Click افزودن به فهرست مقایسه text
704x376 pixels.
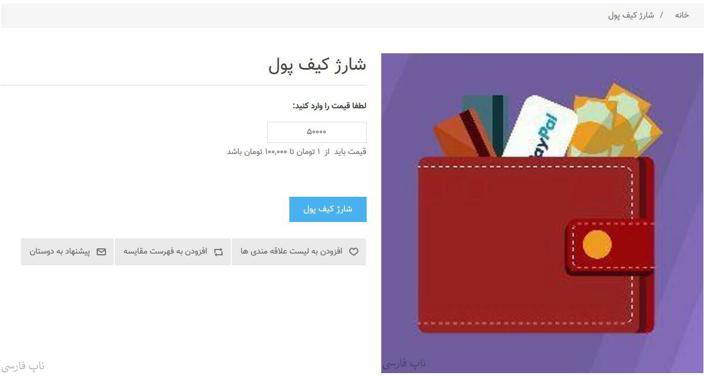pyautogui.click(x=165, y=252)
